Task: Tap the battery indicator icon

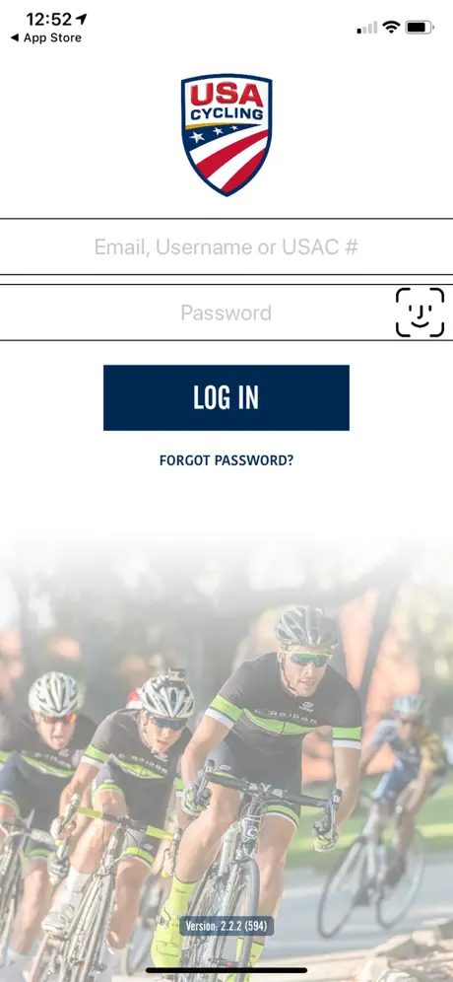Action: tap(420, 27)
